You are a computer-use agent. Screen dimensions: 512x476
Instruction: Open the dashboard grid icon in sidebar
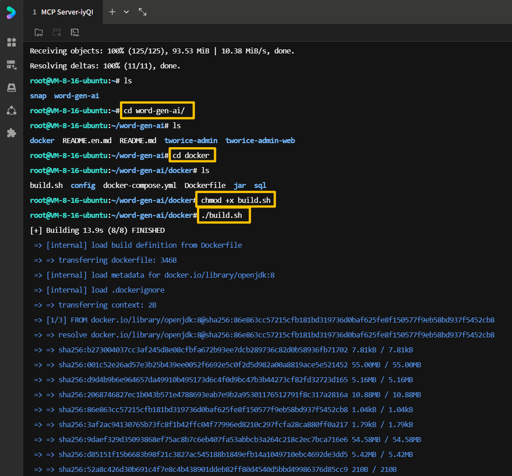(11, 42)
